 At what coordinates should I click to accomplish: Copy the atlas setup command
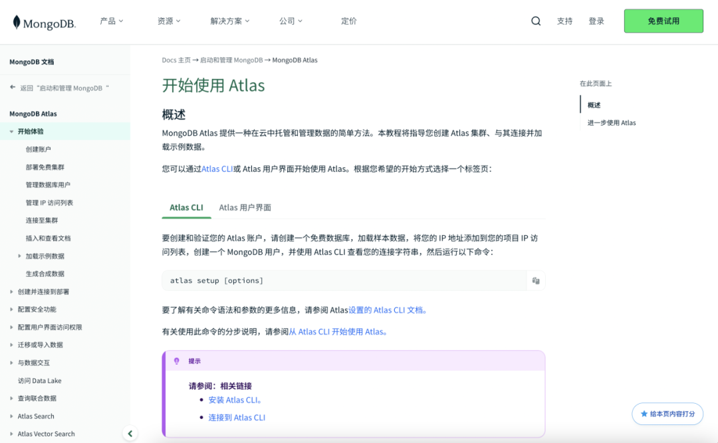click(x=536, y=280)
